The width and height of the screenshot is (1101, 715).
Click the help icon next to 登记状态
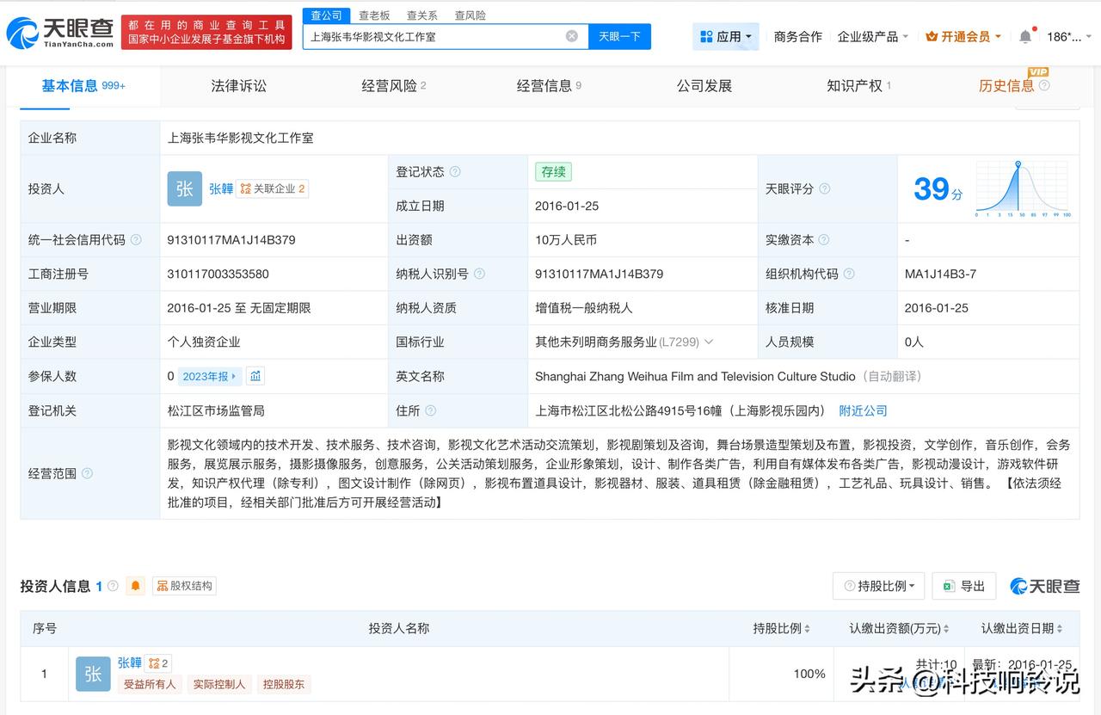(x=455, y=172)
